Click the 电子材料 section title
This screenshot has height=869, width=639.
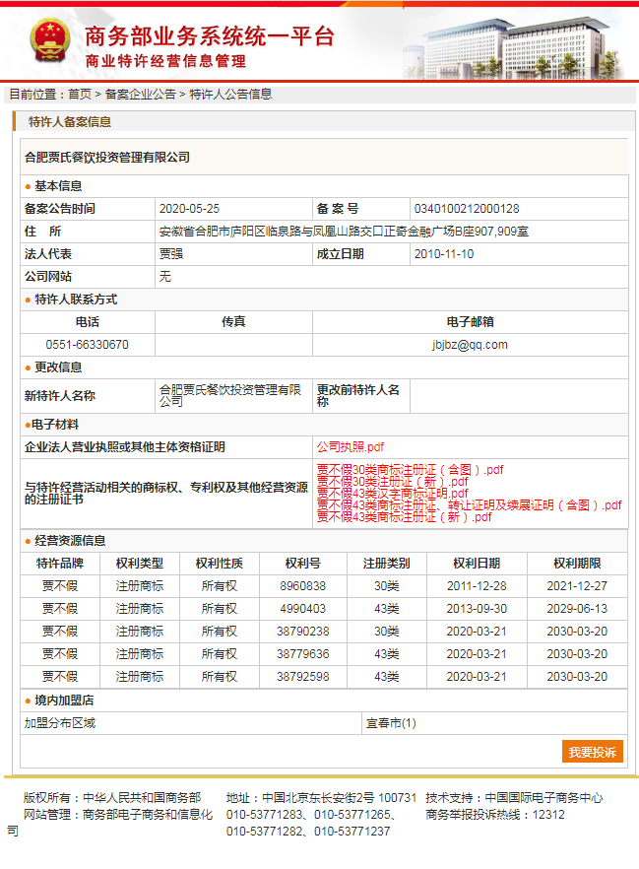(55, 425)
